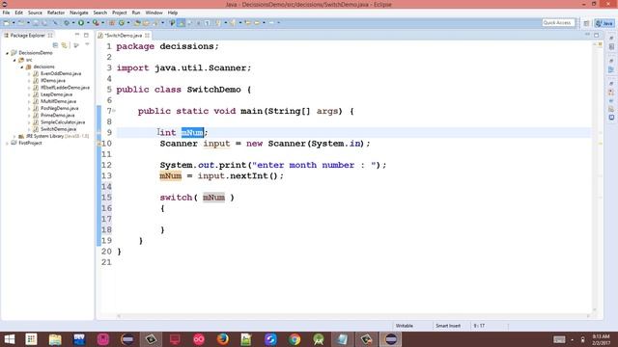Click the Quick Access search field

point(558,23)
